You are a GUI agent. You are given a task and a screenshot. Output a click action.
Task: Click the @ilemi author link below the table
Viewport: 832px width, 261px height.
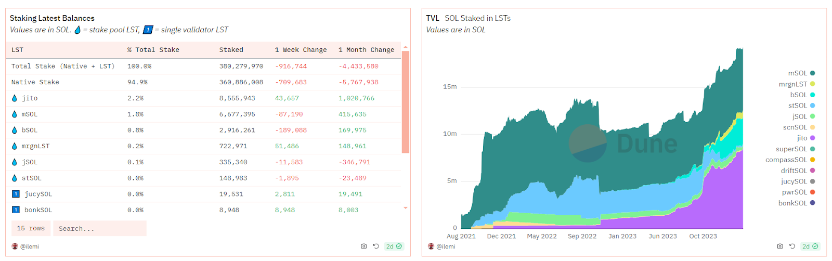click(30, 246)
